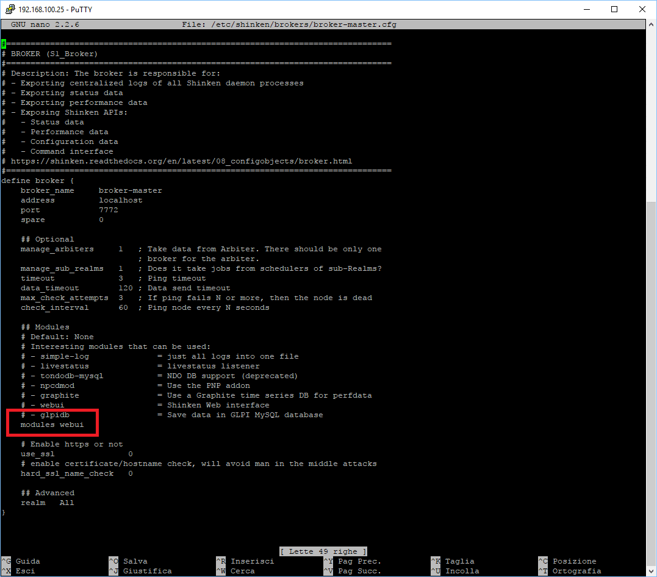The height and width of the screenshot is (577, 657).
Task: Click the 'Shinken Web interface' description
Action: tap(218, 405)
